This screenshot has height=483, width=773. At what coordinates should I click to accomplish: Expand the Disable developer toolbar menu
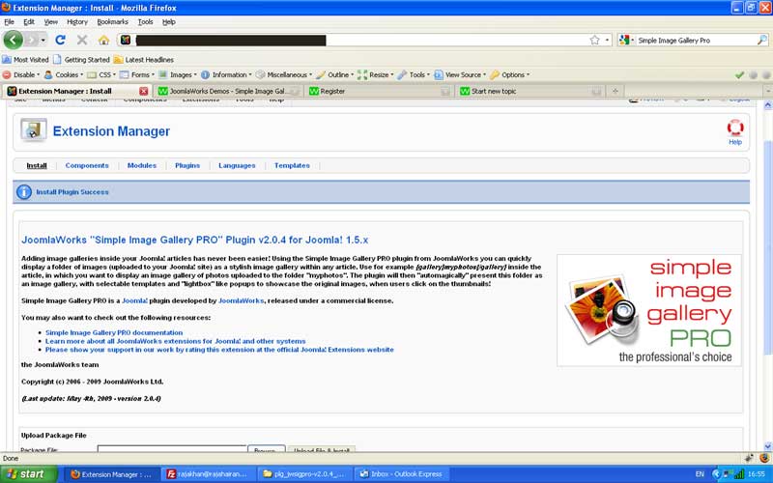(x=21, y=75)
